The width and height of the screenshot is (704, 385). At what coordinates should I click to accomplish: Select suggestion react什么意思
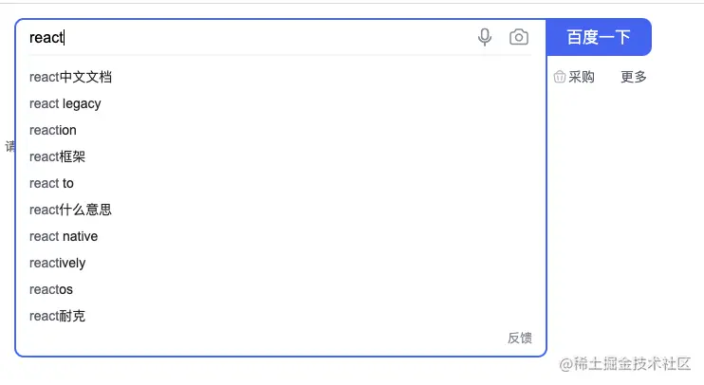70,210
